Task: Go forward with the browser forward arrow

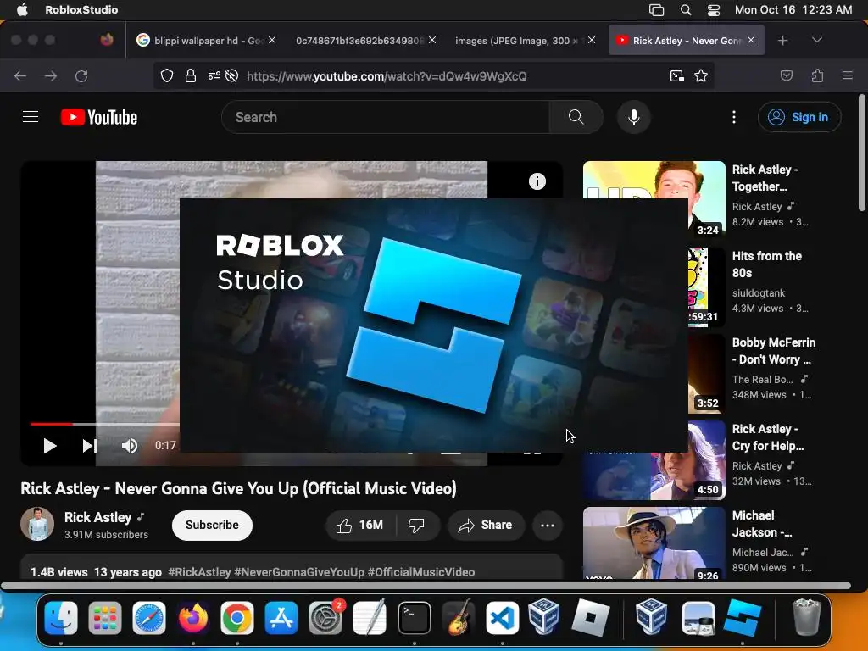Action: tap(51, 75)
